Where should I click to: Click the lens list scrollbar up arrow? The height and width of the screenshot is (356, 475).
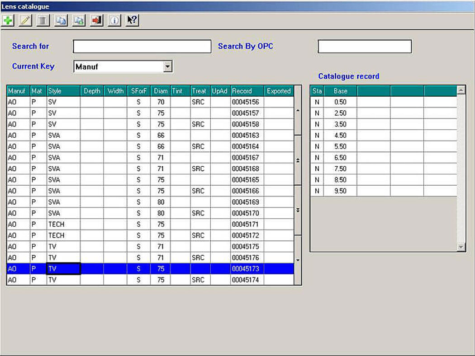[298, 110]
